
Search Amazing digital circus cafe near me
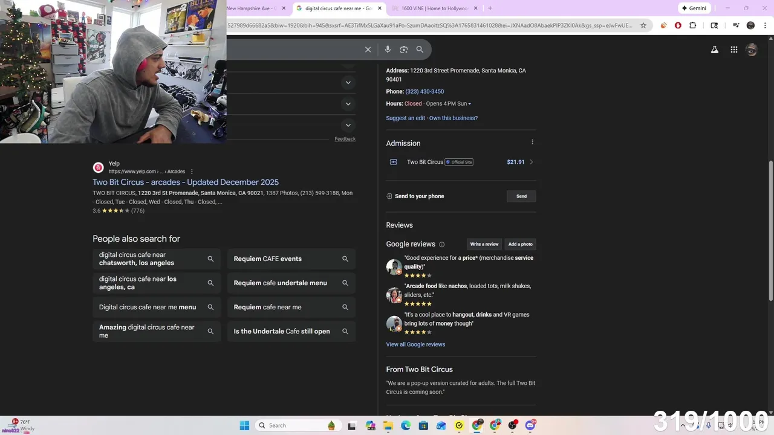pyautogui.click(x=157, y=331)
